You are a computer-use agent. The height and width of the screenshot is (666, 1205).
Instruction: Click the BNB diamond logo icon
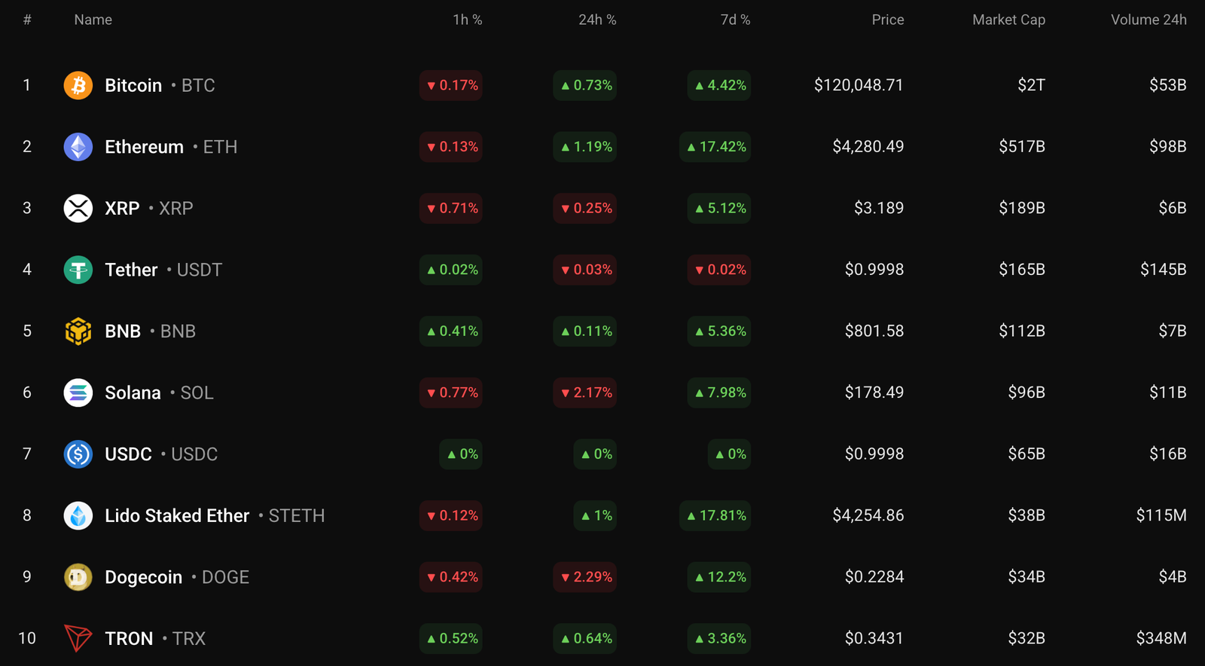point(78,331)
